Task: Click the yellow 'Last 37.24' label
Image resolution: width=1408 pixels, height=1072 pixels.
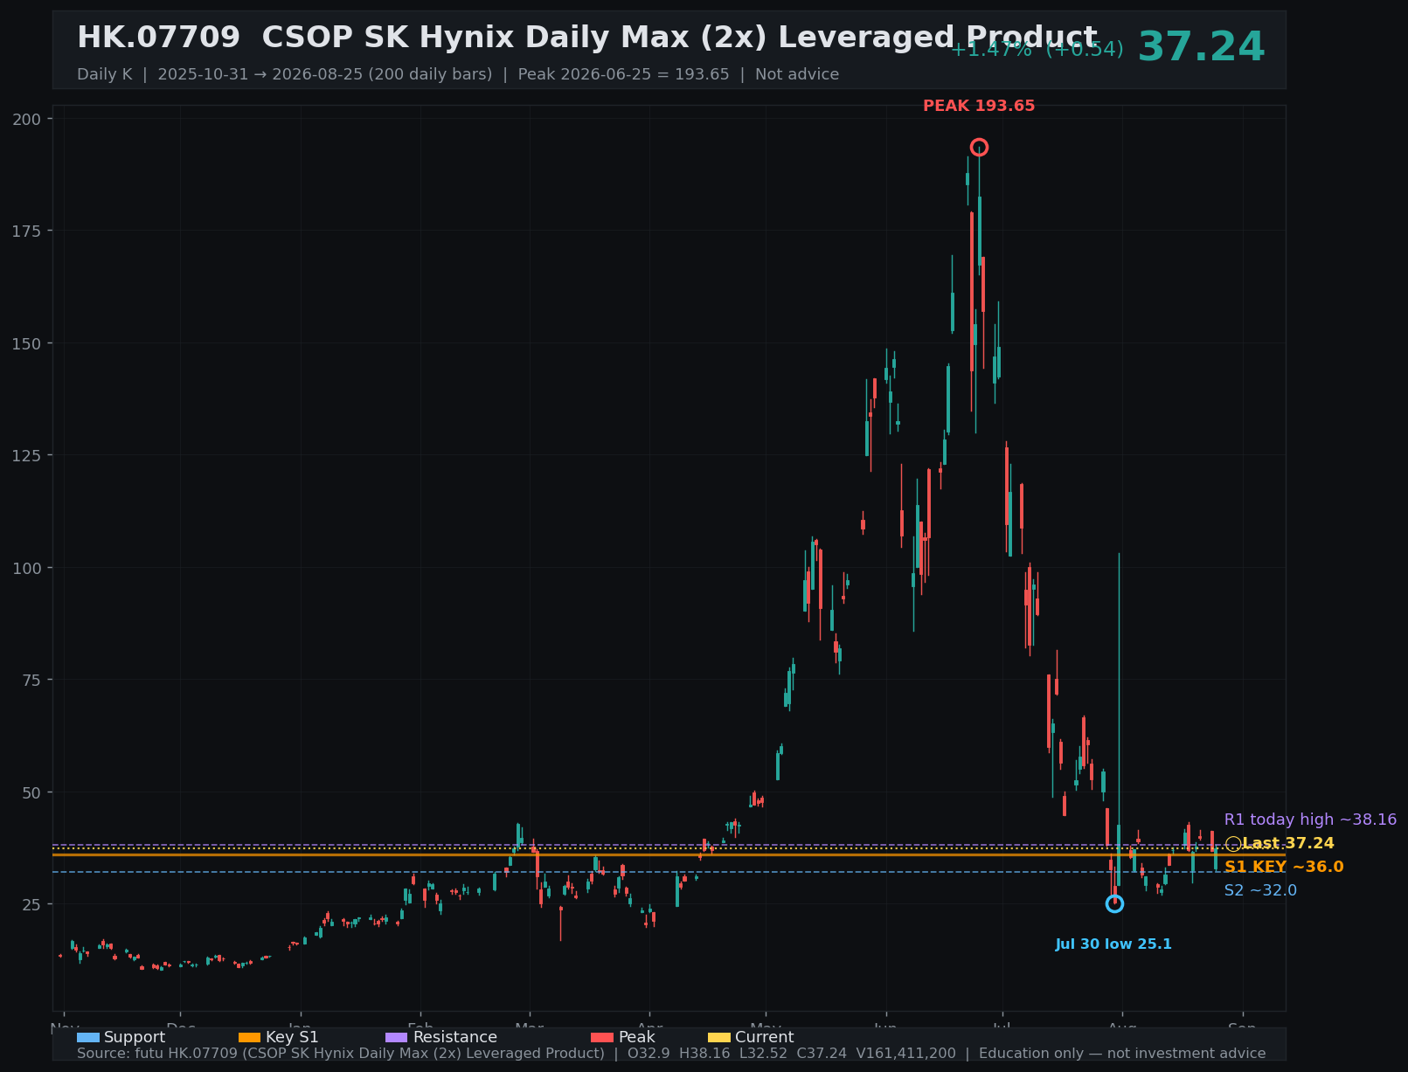Action: coord(1288,843)
